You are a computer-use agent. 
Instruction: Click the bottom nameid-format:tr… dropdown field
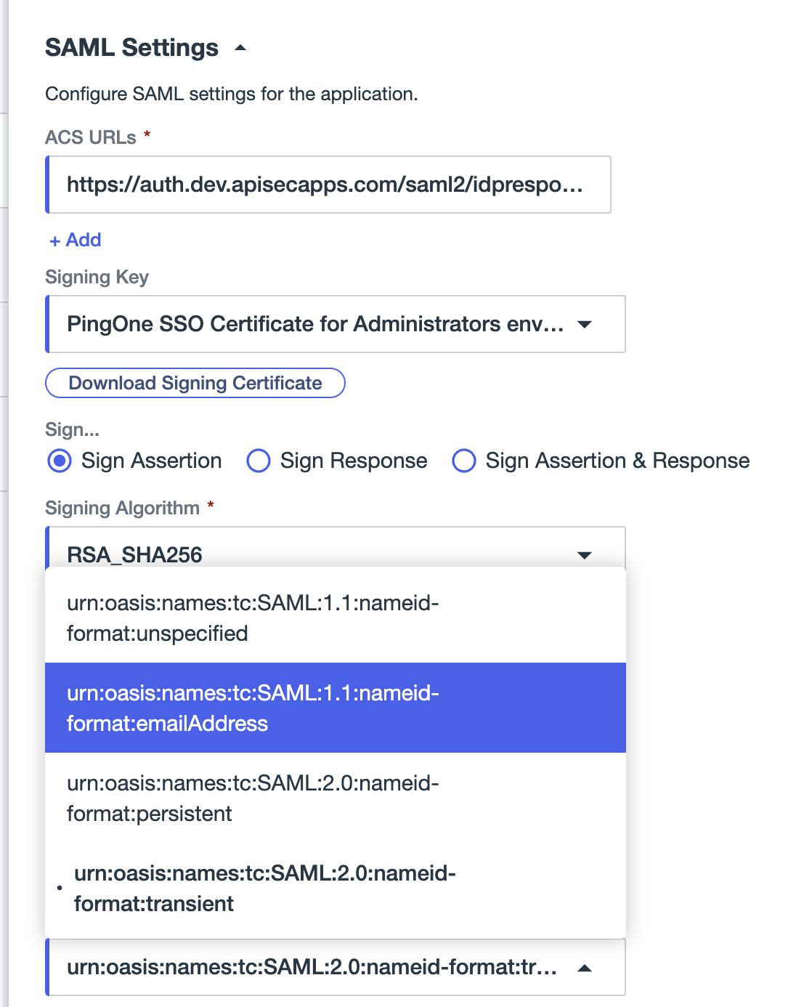click(x=312, y=967)
